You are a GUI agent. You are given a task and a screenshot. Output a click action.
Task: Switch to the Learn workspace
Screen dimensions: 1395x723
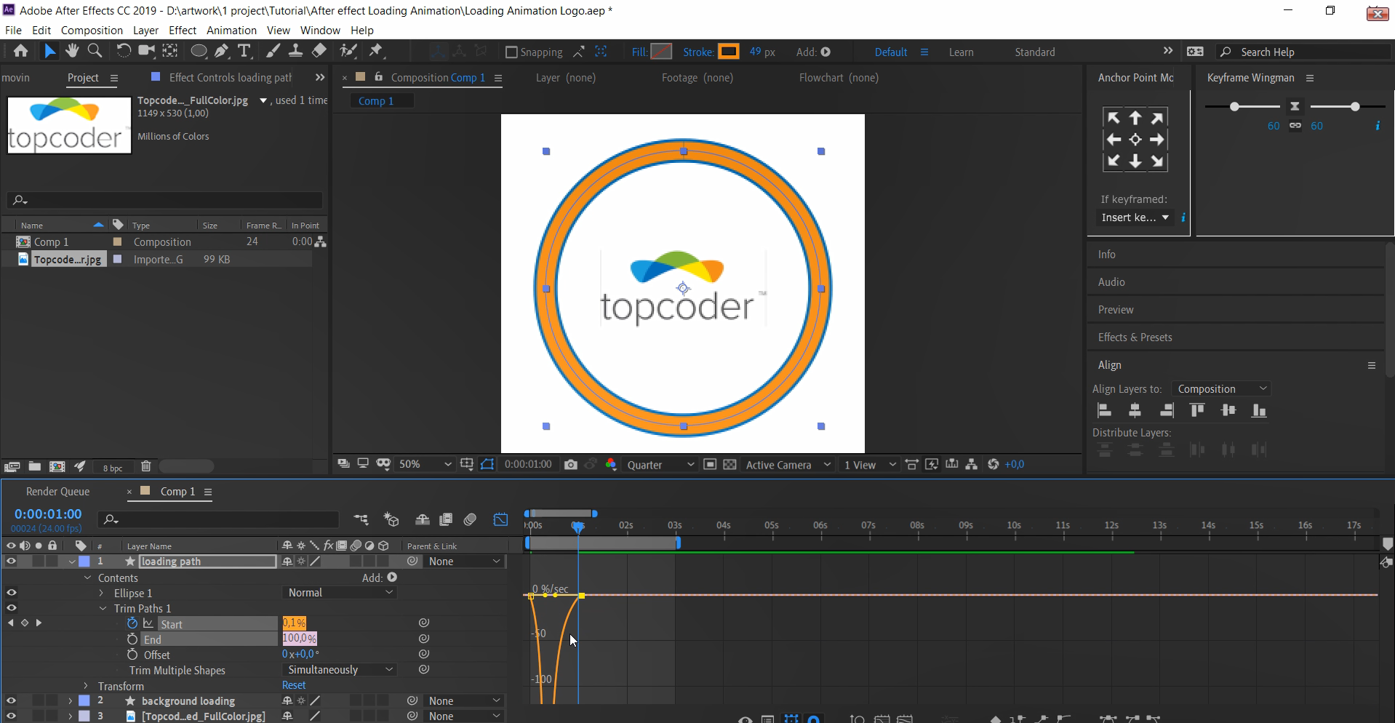coord(961,52)
